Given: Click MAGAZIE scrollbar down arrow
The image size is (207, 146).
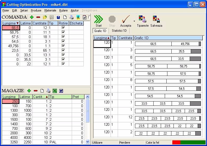Looking at the screenshot, I should click(x=87, y=142).
